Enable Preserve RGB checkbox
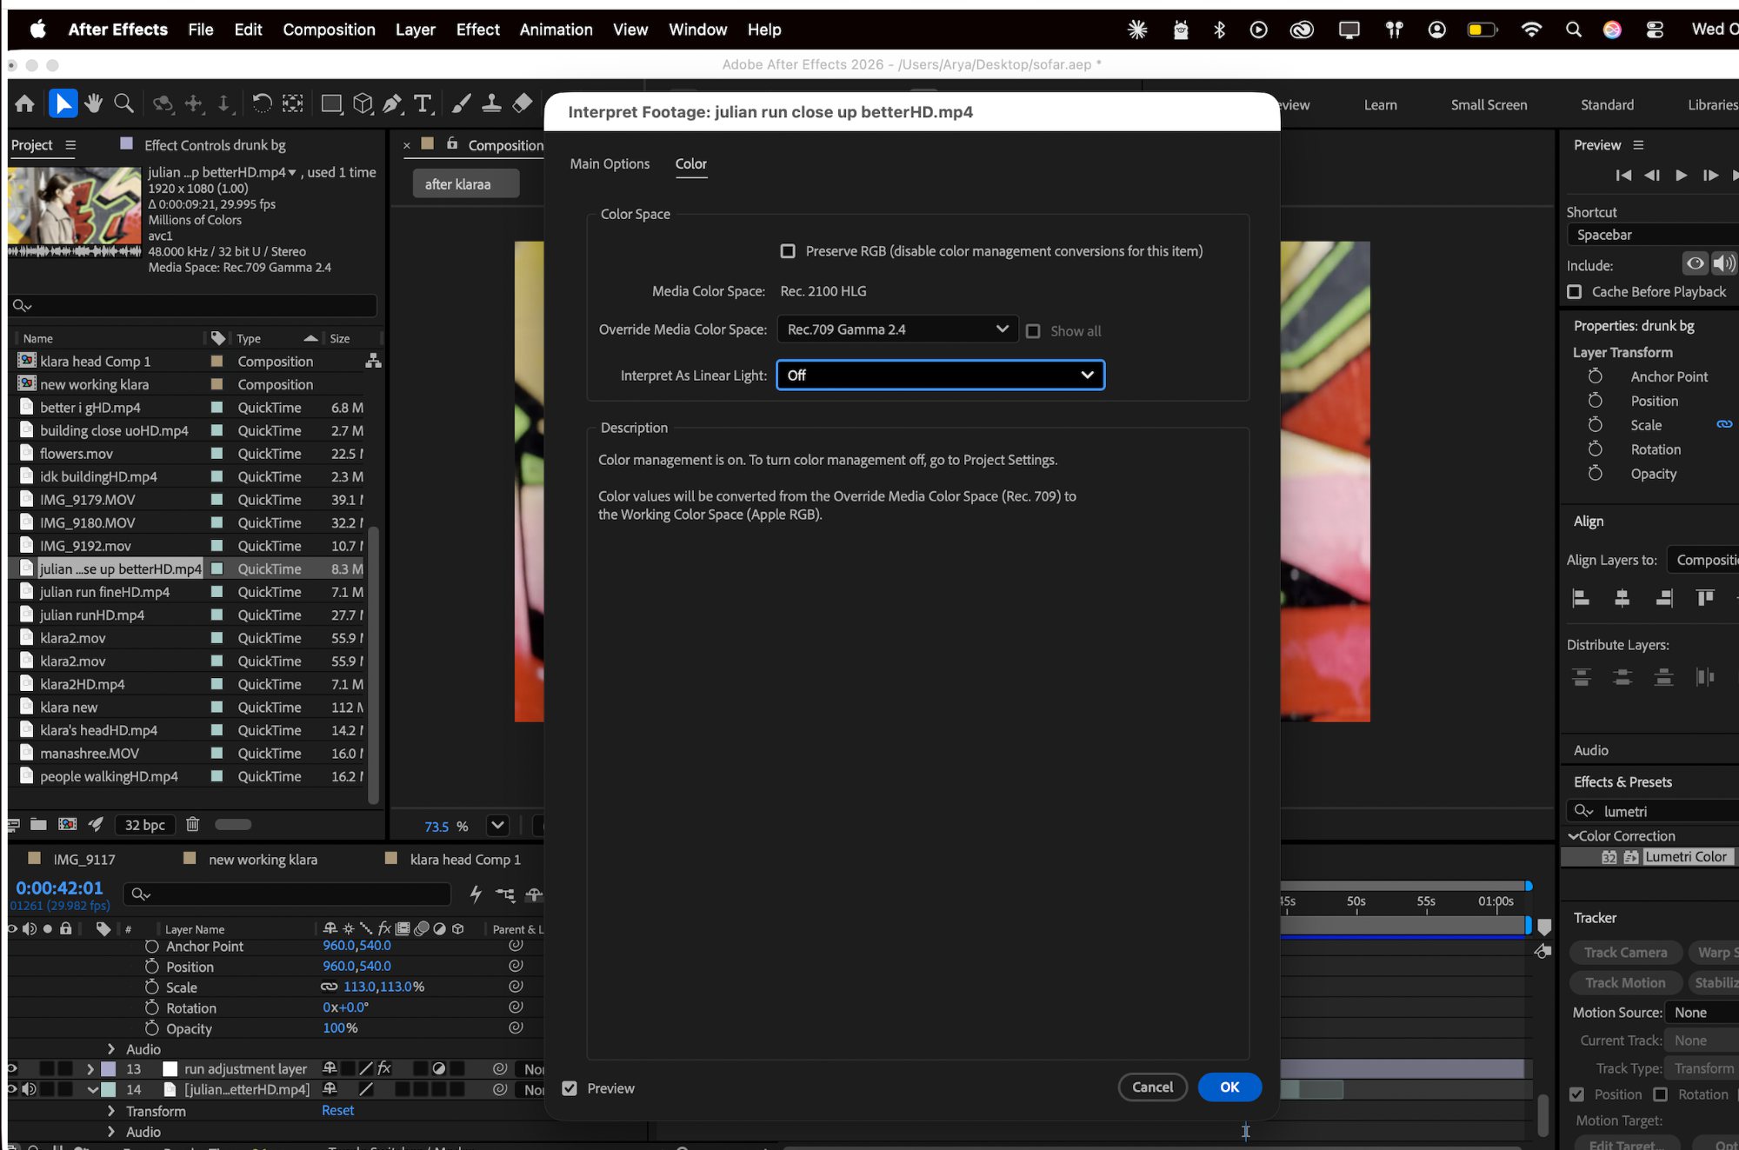The image size is (1739, 1150). click(x=788, y=251)
